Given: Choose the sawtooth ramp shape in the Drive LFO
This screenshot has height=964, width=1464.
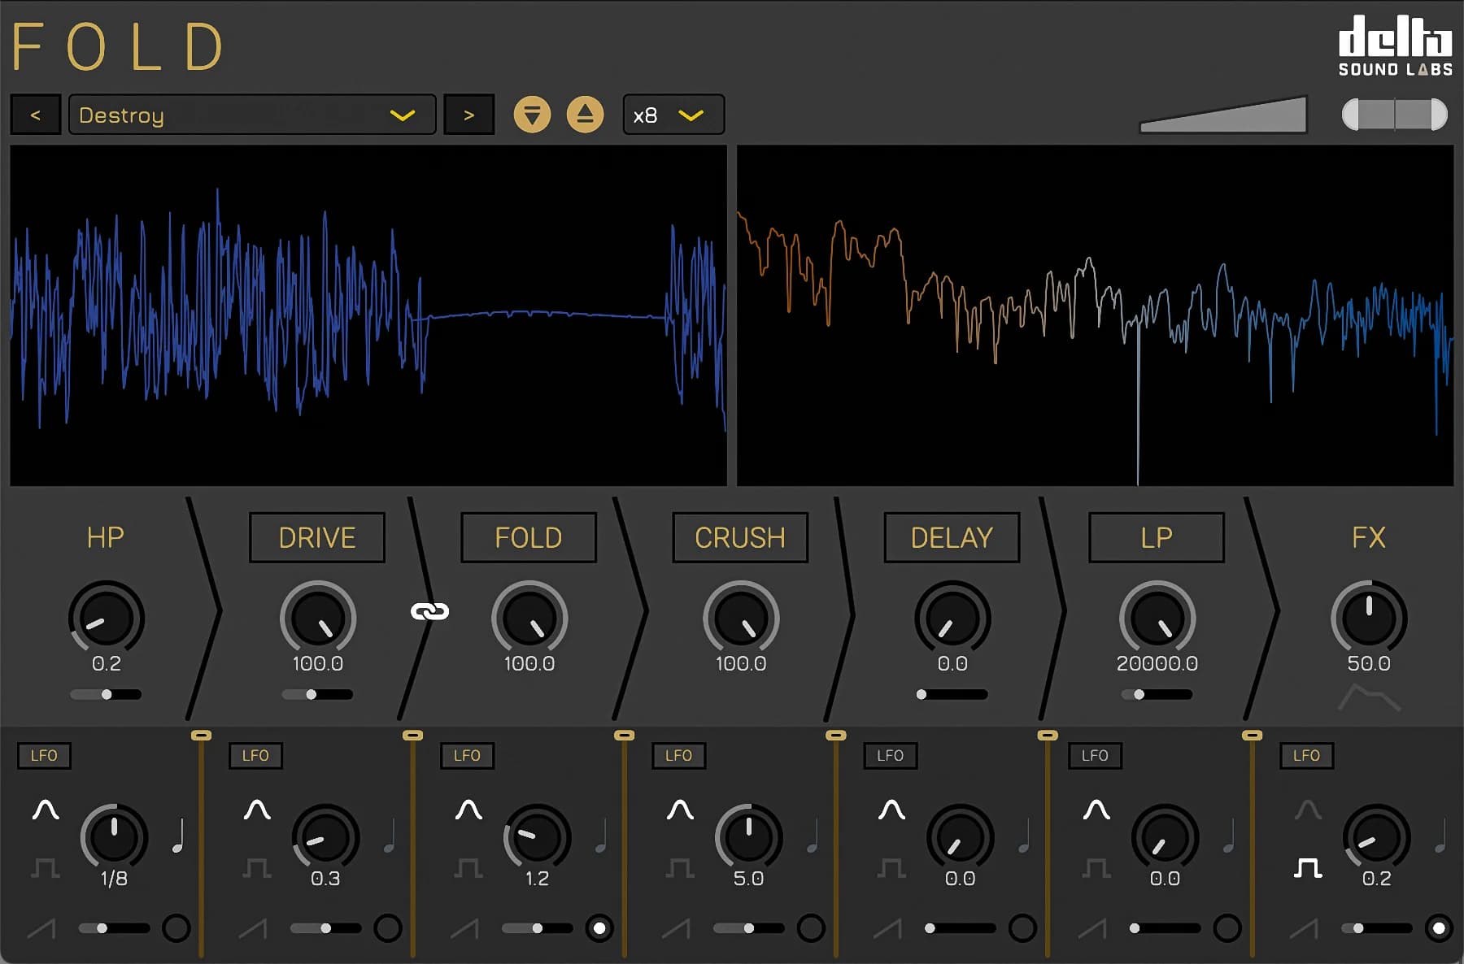Looking at the screenshot, I should [253, 928].
